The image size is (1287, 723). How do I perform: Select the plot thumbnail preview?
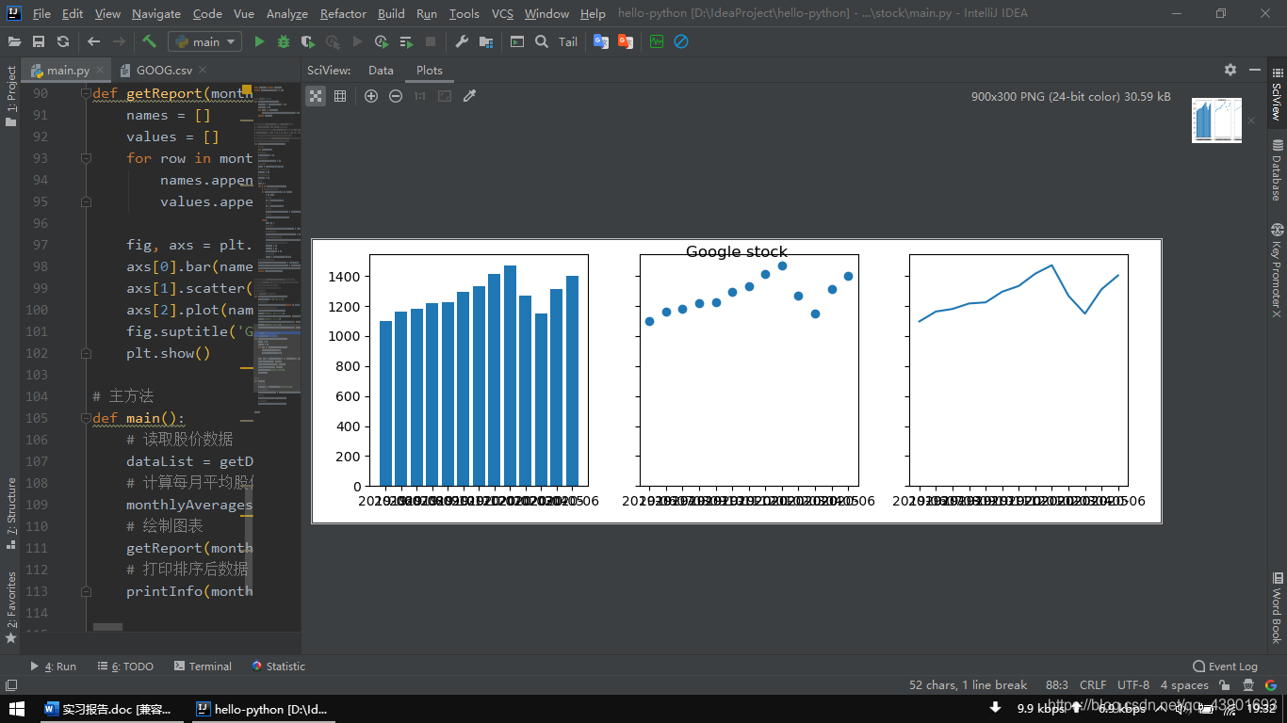coord(1216,120)
